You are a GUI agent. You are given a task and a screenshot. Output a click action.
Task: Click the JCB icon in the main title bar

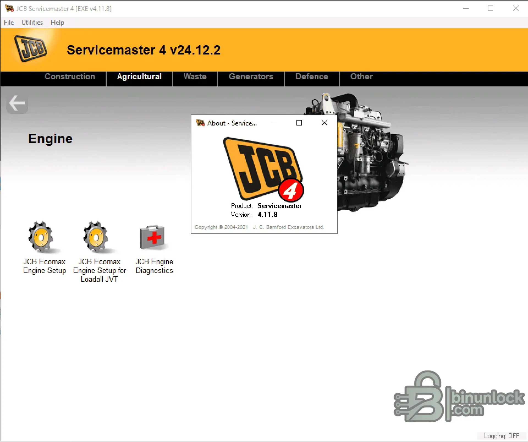9,8
